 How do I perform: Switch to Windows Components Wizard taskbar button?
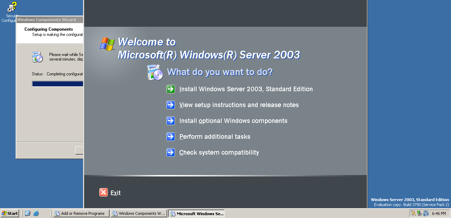pyautogui.click(x=139, y=213)
